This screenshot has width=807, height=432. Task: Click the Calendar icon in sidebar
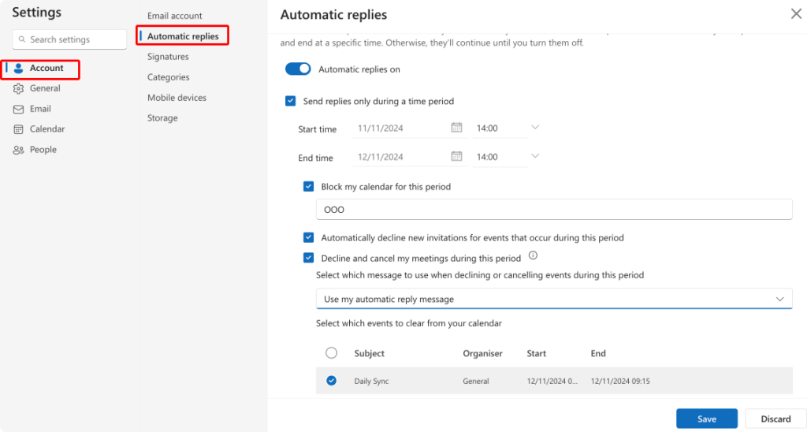(x=19, y=129)
